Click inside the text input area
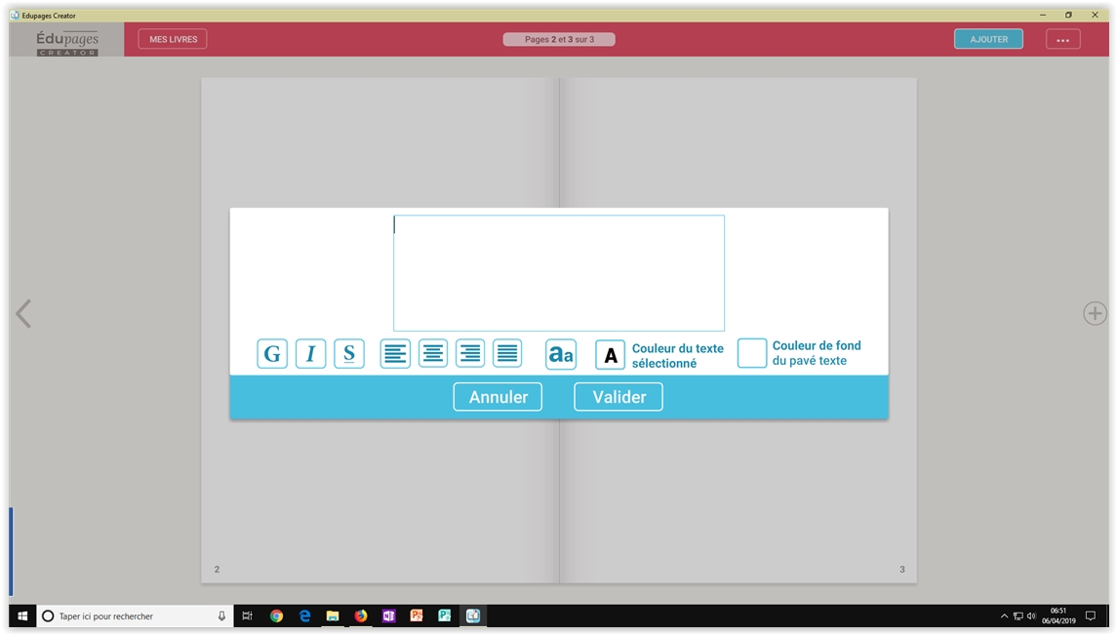1117x635 pixels. coord(559,273)
